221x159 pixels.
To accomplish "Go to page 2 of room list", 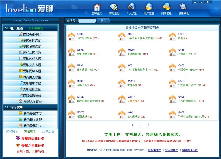I will (x=140, y=125).
